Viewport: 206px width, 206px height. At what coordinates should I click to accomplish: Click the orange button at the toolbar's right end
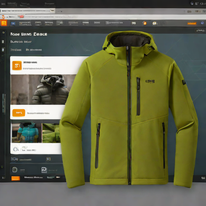pos(192,23)
